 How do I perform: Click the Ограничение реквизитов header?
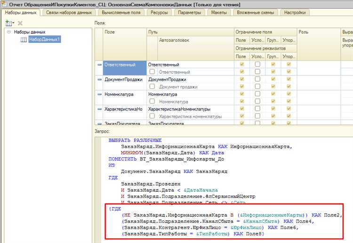point(265,48)
